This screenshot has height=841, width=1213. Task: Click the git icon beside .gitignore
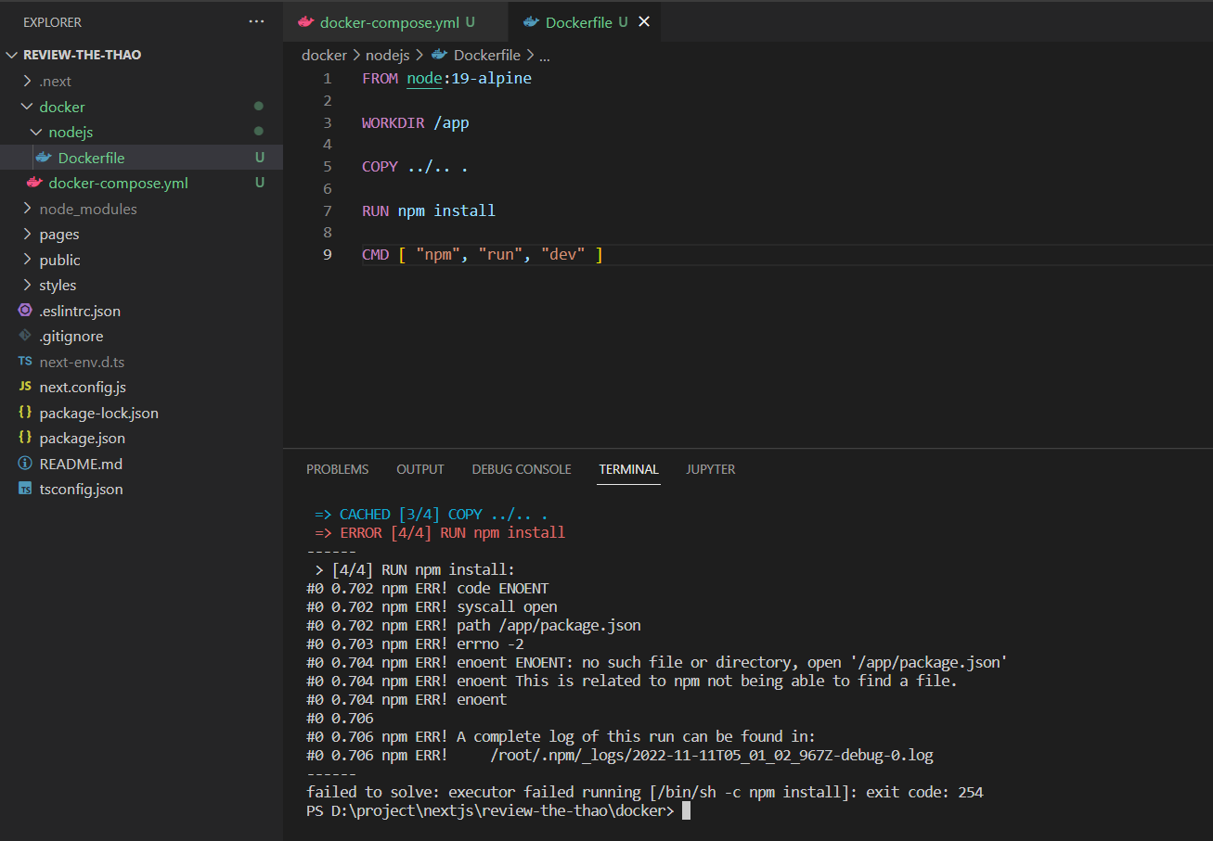click(x=25, y=336)
